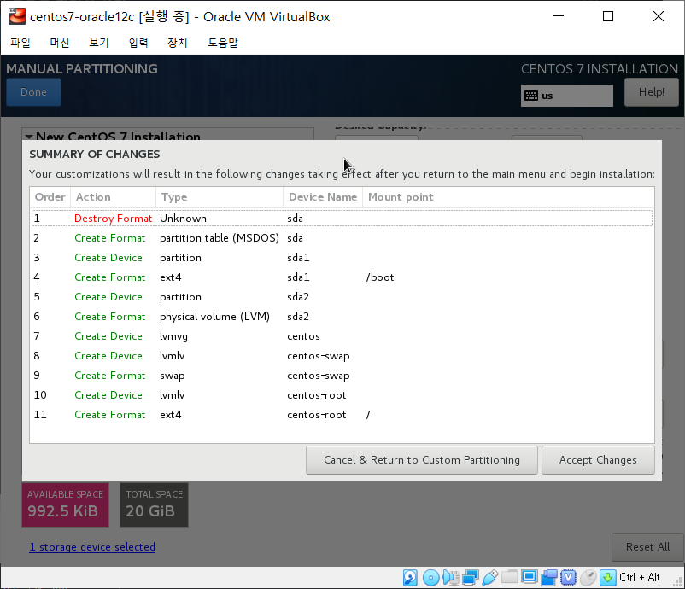This screenshot has width=685, height=589.
Task: Click the audio status icon
Action: coord(450,578)
